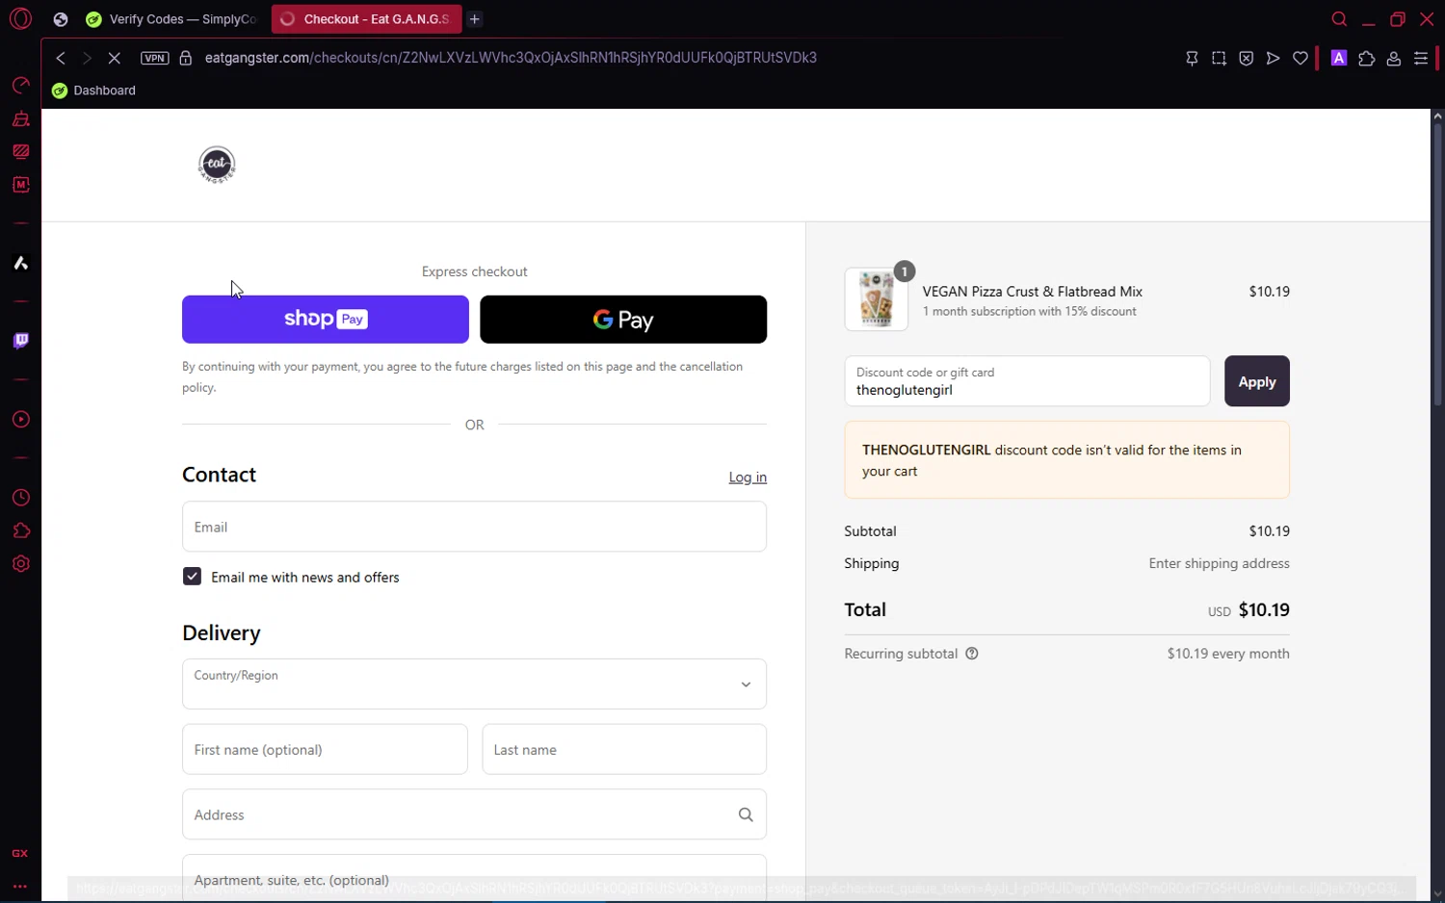Bookmark page with the heart icon
The height and width of the screenshot is (903, 1445).
click(1300, 58)
